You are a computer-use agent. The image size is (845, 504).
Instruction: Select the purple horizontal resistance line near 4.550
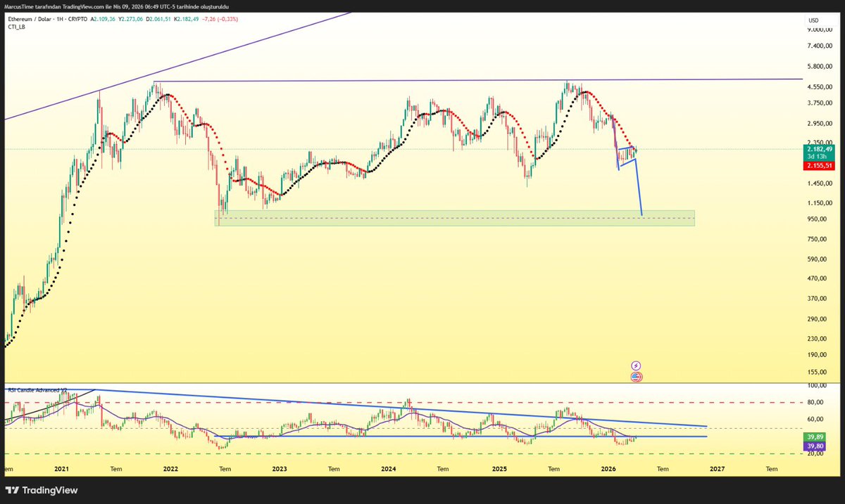(x=479, y=81)
